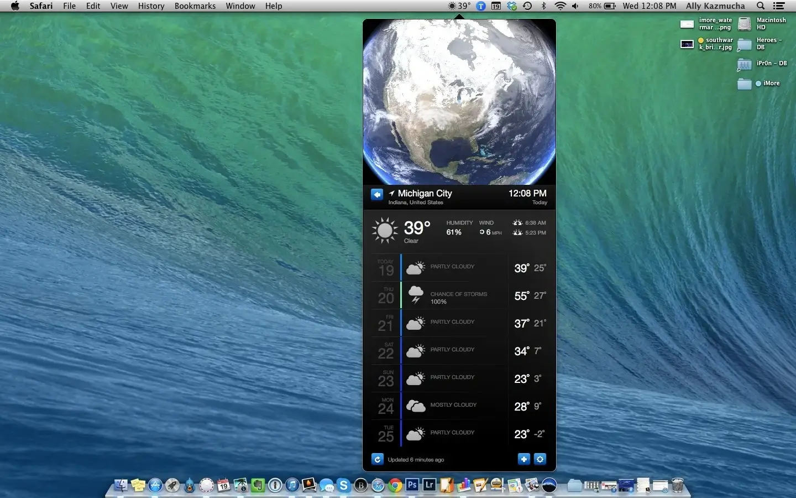Open the calendar 19 menu bar icon

click(x=496, y=6)
